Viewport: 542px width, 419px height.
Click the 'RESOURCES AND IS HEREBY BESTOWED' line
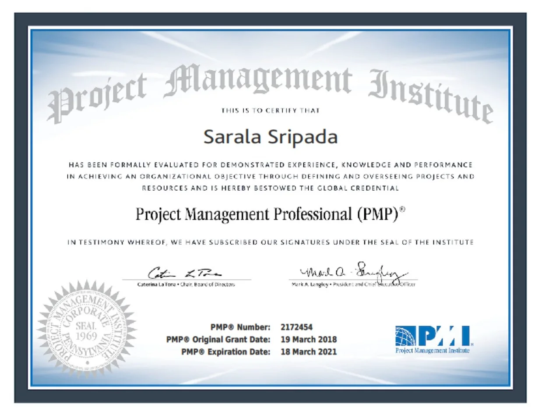(x=271, y=188)
